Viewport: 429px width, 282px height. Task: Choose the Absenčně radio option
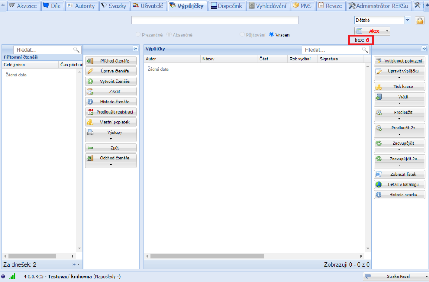169,35
